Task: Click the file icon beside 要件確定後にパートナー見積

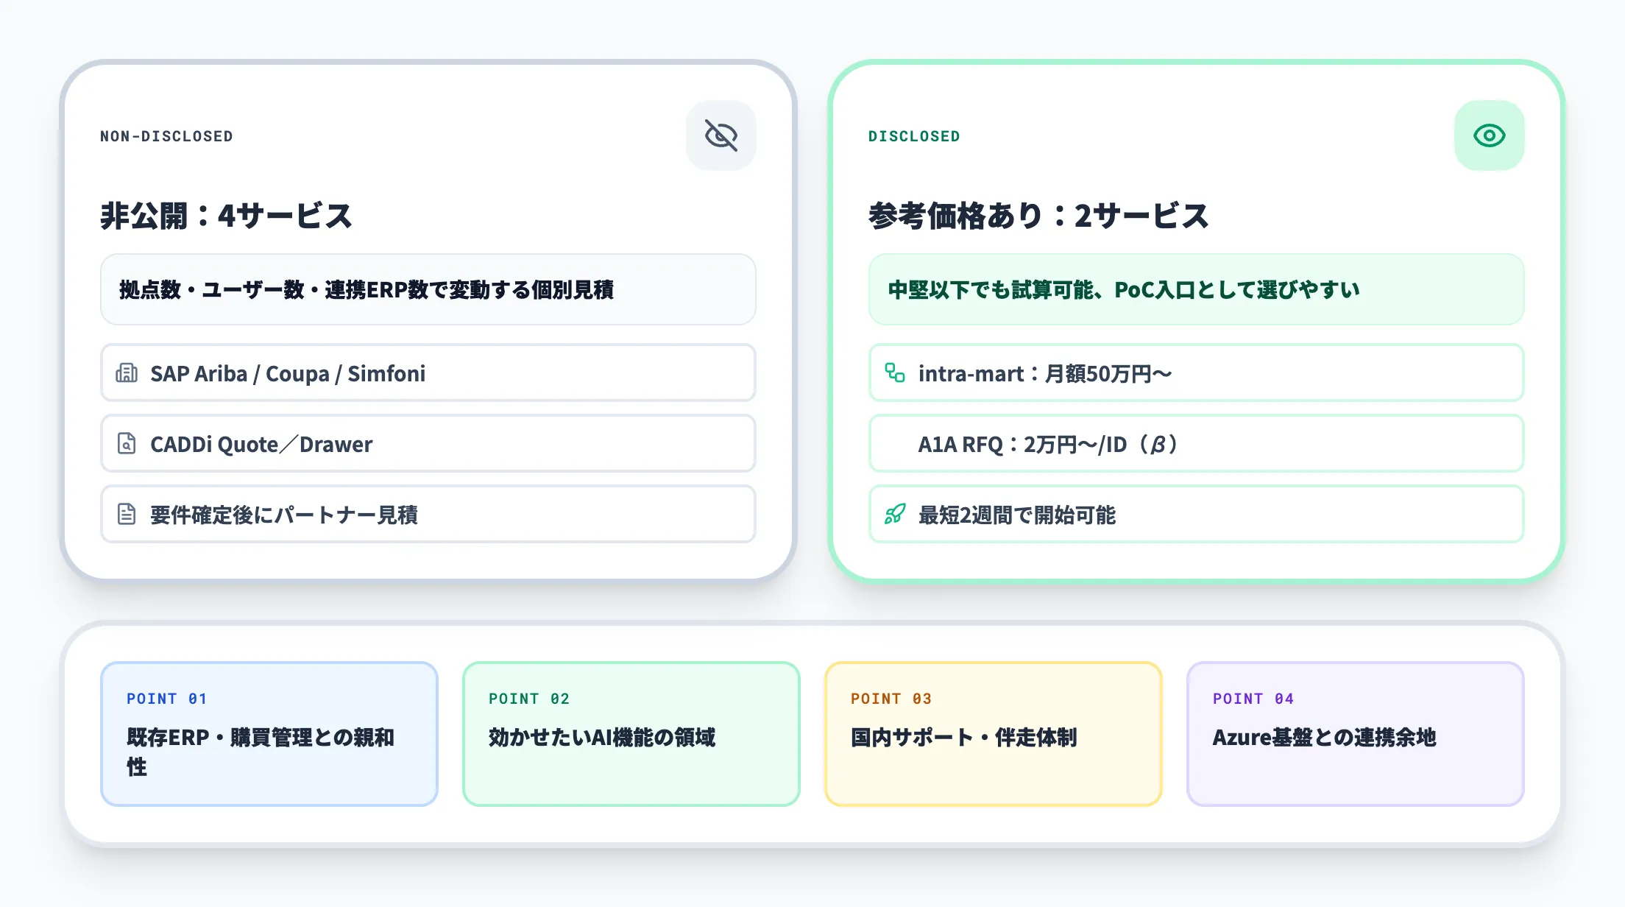Action: point(127,515)
